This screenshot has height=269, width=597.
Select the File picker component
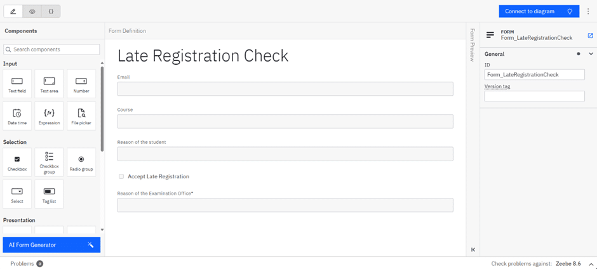tap(81, 116)
